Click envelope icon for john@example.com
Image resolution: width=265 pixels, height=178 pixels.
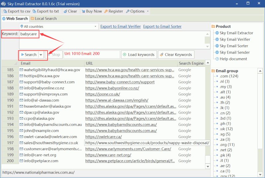21,131
